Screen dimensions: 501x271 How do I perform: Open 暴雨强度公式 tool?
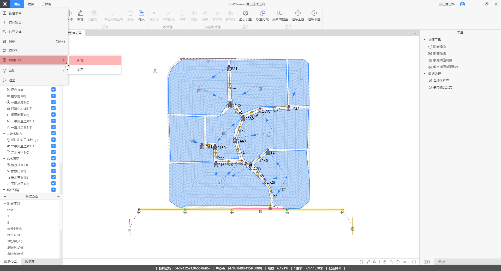(x=440, y=87)
